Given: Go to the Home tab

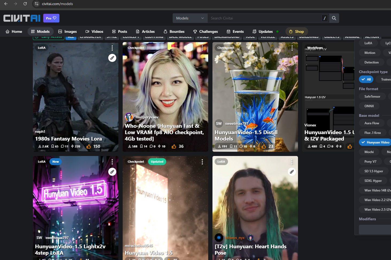Looking at the screenshot, I should [14, 31].
